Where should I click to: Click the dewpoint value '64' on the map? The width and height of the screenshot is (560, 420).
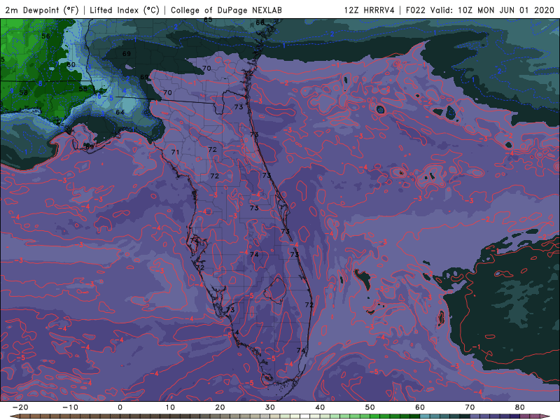(120, 112)
